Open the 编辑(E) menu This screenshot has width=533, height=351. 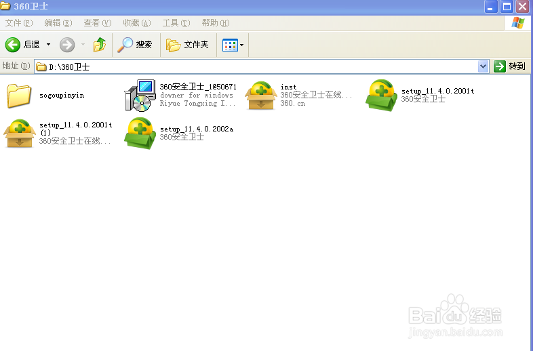(x=58, y=23)
